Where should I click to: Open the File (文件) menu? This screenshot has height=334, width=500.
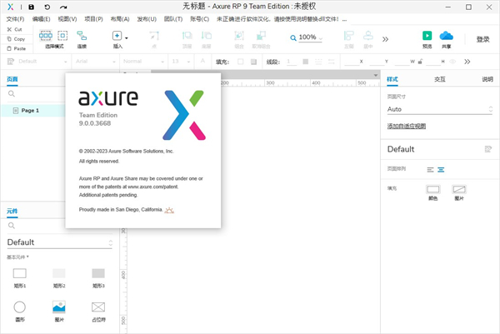(x=15, y=19)
